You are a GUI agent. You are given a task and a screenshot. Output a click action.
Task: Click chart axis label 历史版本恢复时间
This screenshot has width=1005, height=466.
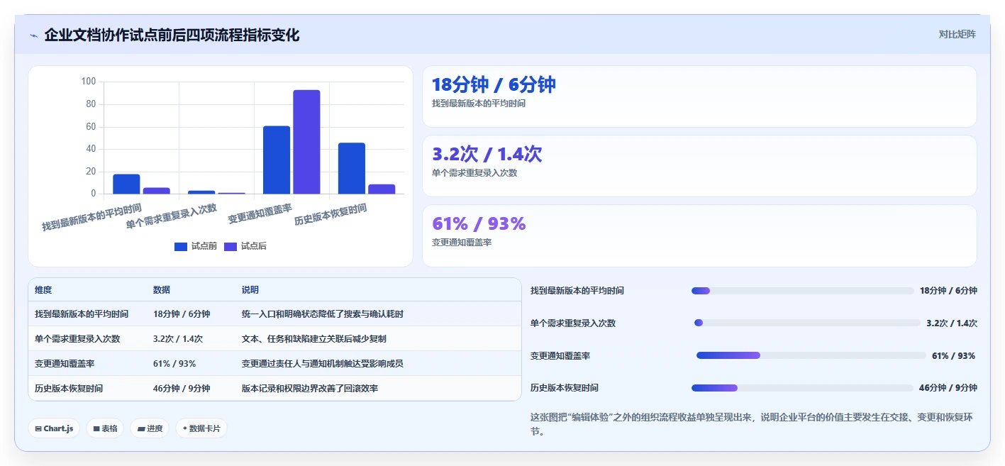tap(331, 214)
